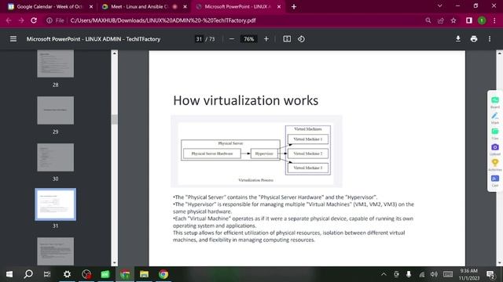503x282 pixels.
Task: Click "Virtual Machine 1" in the diagram
Action: point(308,139)
